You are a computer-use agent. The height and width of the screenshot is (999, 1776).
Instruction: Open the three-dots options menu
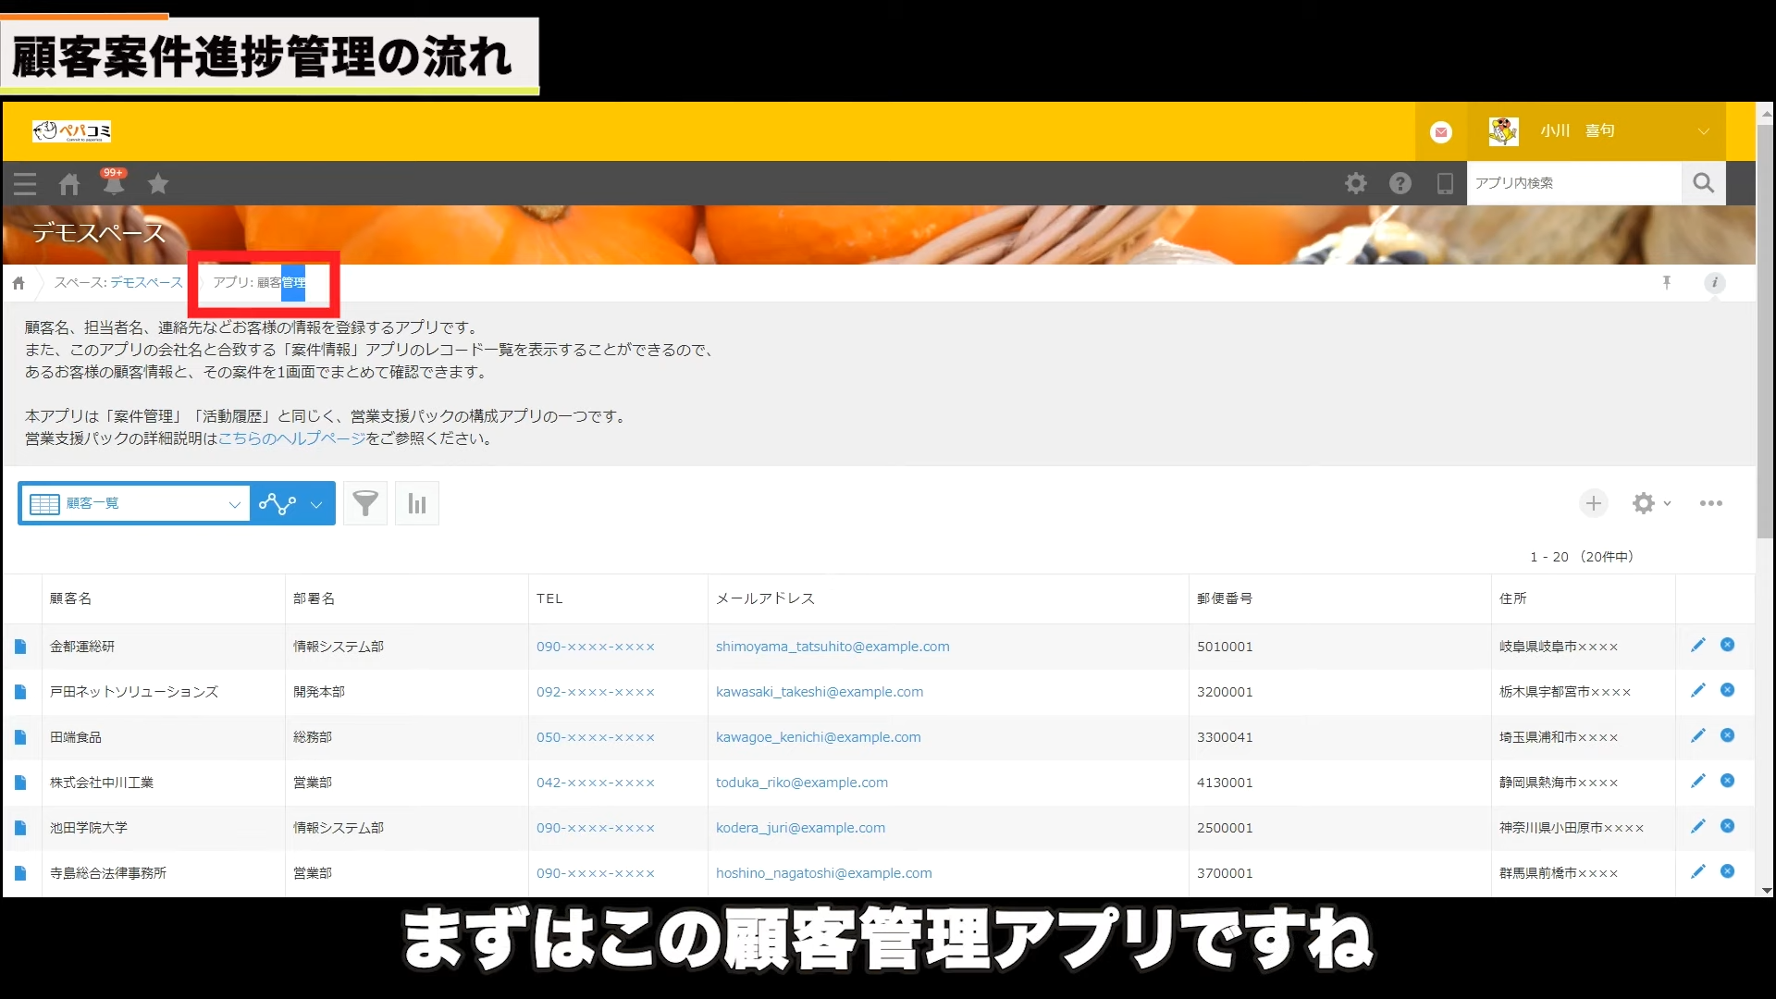click(x=1710, y=503)
